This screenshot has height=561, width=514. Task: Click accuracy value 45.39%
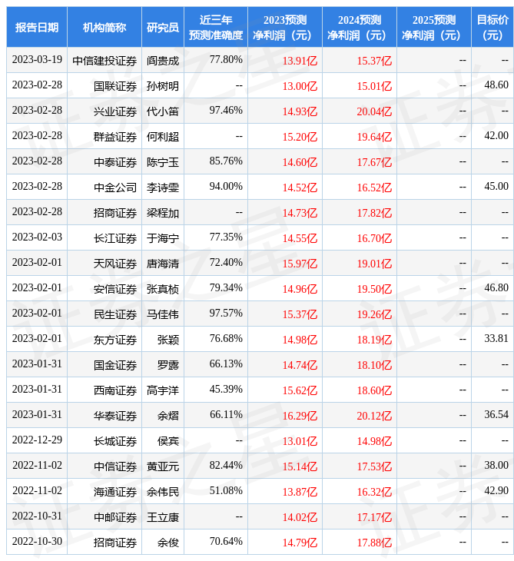coord(226,390)
